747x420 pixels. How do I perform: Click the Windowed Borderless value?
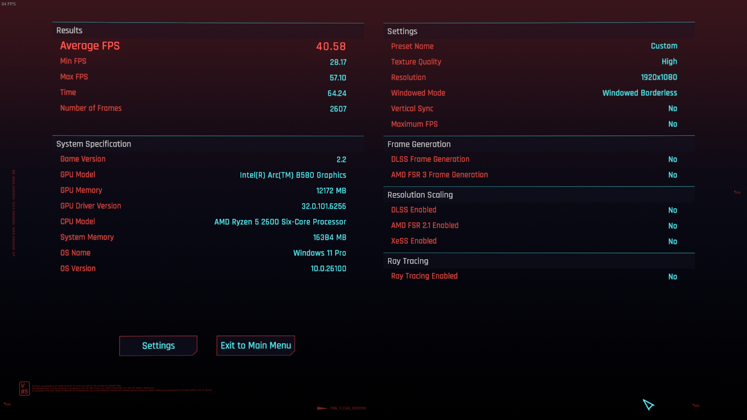(x=640, y=93)
